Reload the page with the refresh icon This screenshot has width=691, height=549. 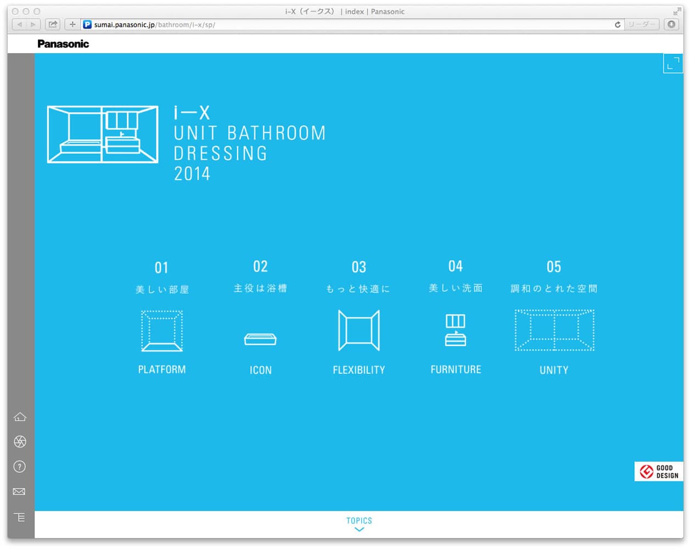click(617, 25)
